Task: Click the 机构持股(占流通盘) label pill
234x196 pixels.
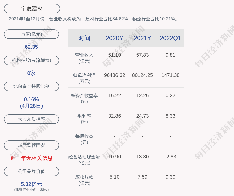Action: point(31,60)
